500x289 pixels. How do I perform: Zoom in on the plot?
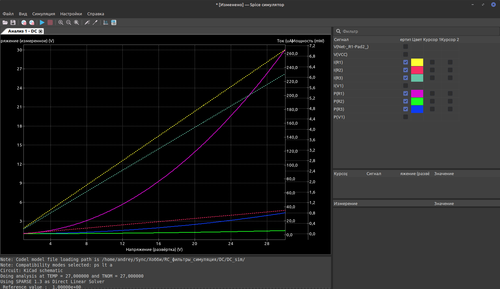click(61, 22)
